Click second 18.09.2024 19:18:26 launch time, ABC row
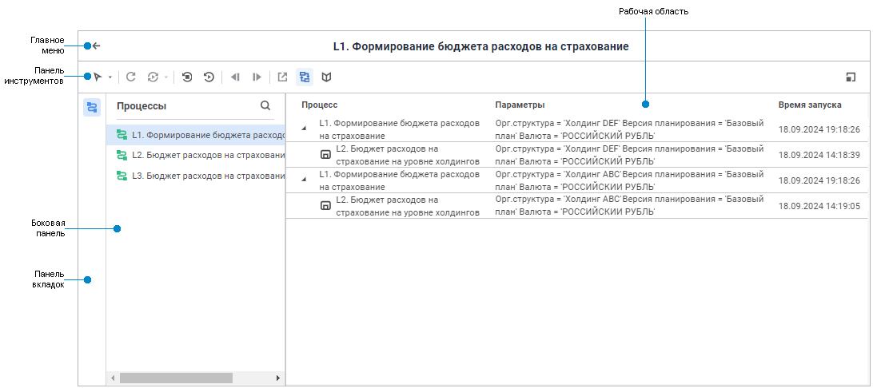Viewport: 873px width, 388px height. pos(819,180)
